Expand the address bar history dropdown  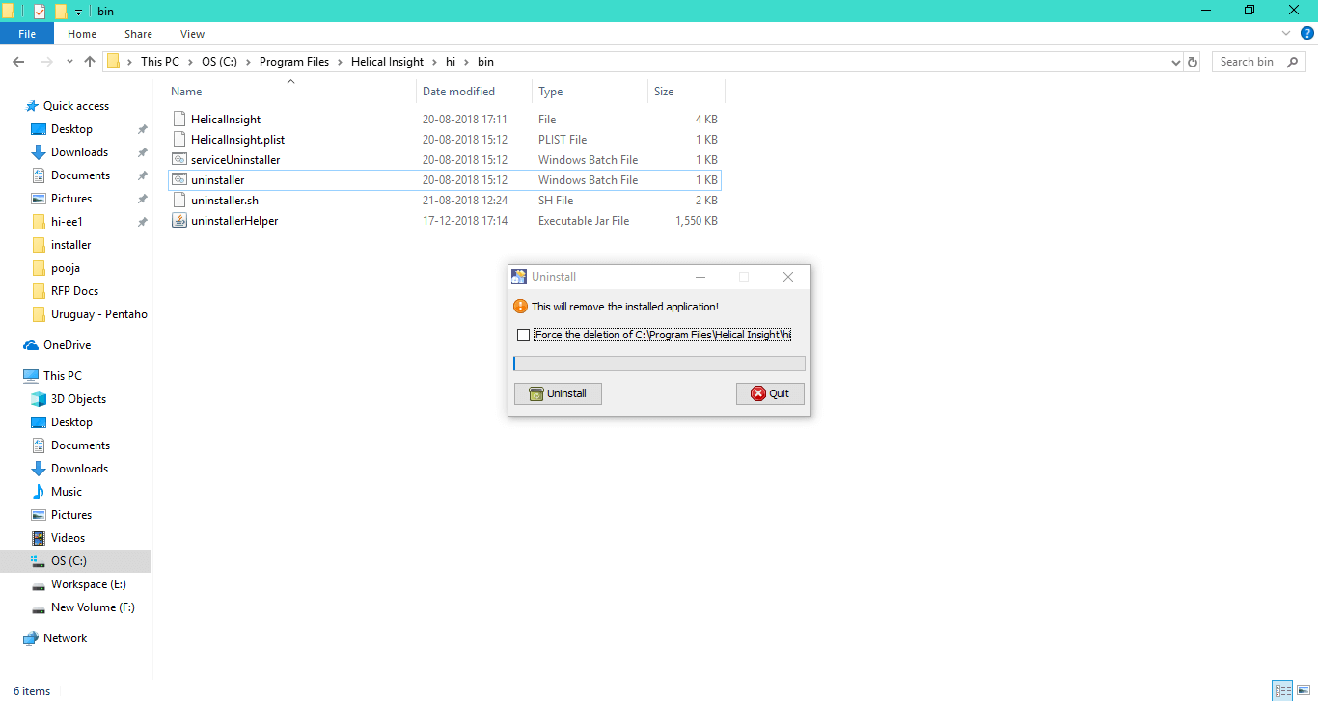pos(1175,62)
